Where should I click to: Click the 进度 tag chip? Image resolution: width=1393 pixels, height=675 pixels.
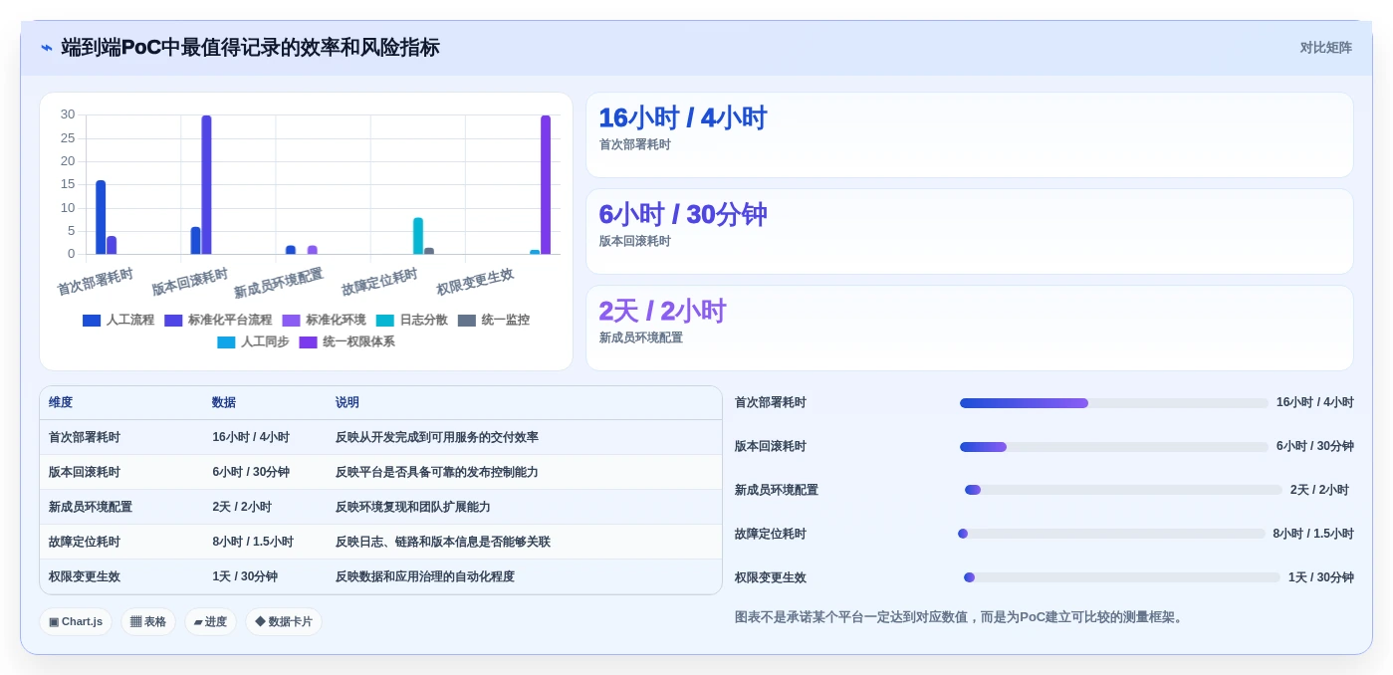210,622
